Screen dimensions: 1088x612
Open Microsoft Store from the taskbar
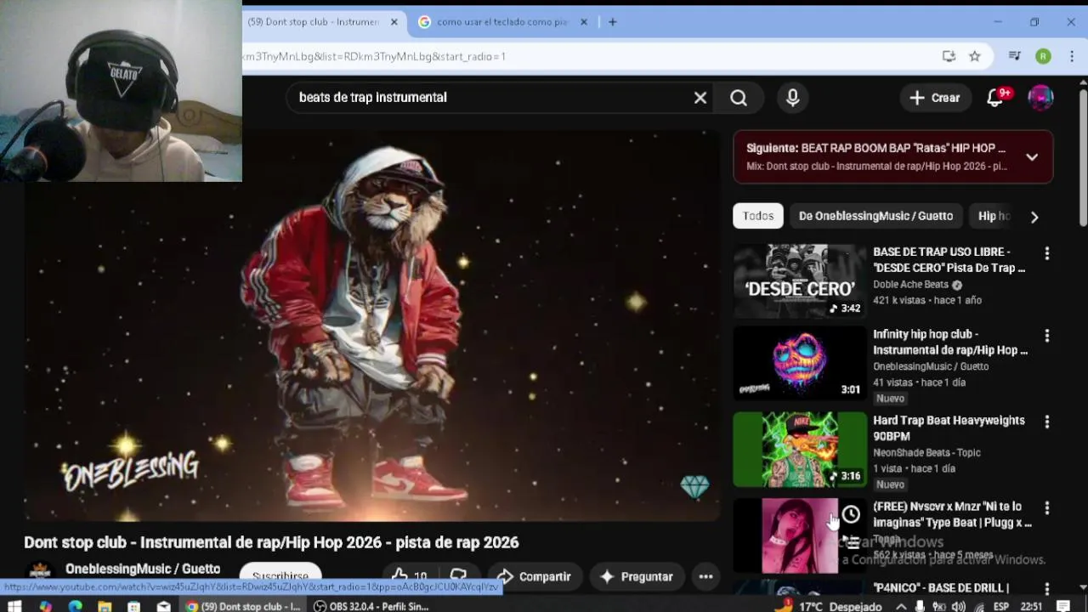point(133,606)
